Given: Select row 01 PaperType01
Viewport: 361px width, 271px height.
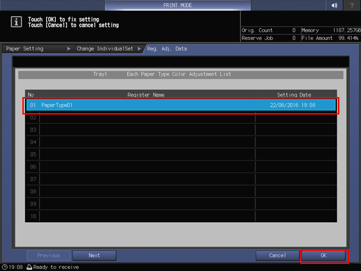Looking at the screenshot, I should (181, 105).
